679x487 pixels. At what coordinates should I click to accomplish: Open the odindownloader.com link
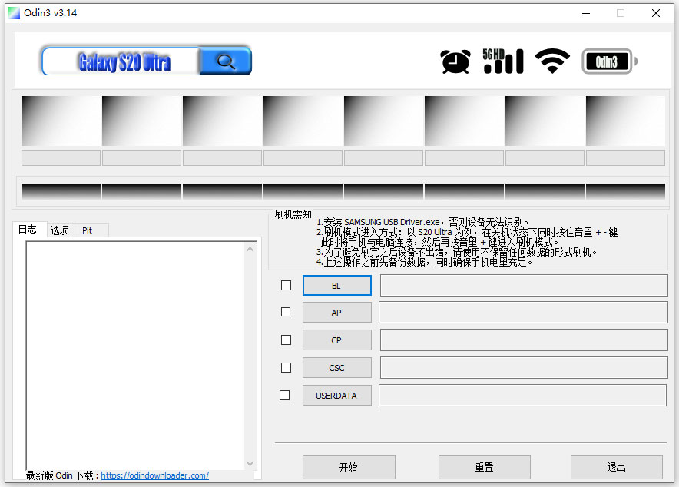pos(154,475)
